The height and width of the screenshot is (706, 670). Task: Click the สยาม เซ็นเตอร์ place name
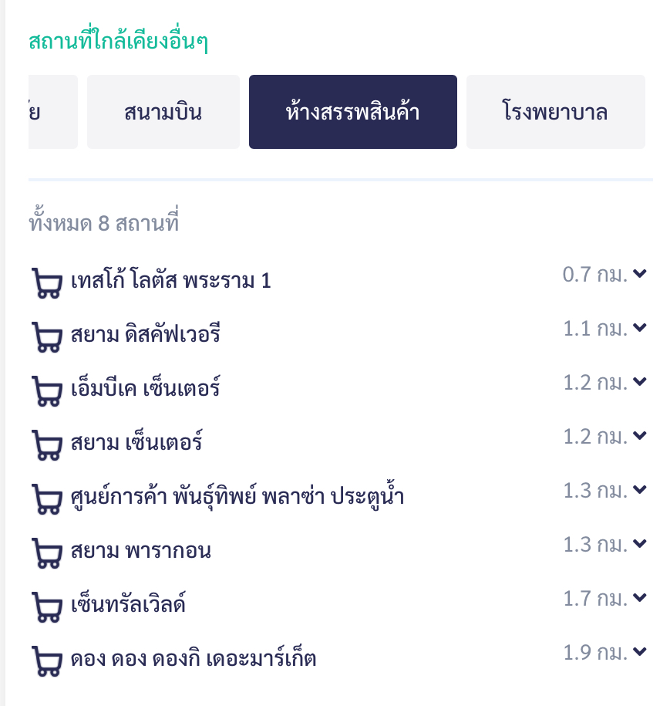click(136, 443)
